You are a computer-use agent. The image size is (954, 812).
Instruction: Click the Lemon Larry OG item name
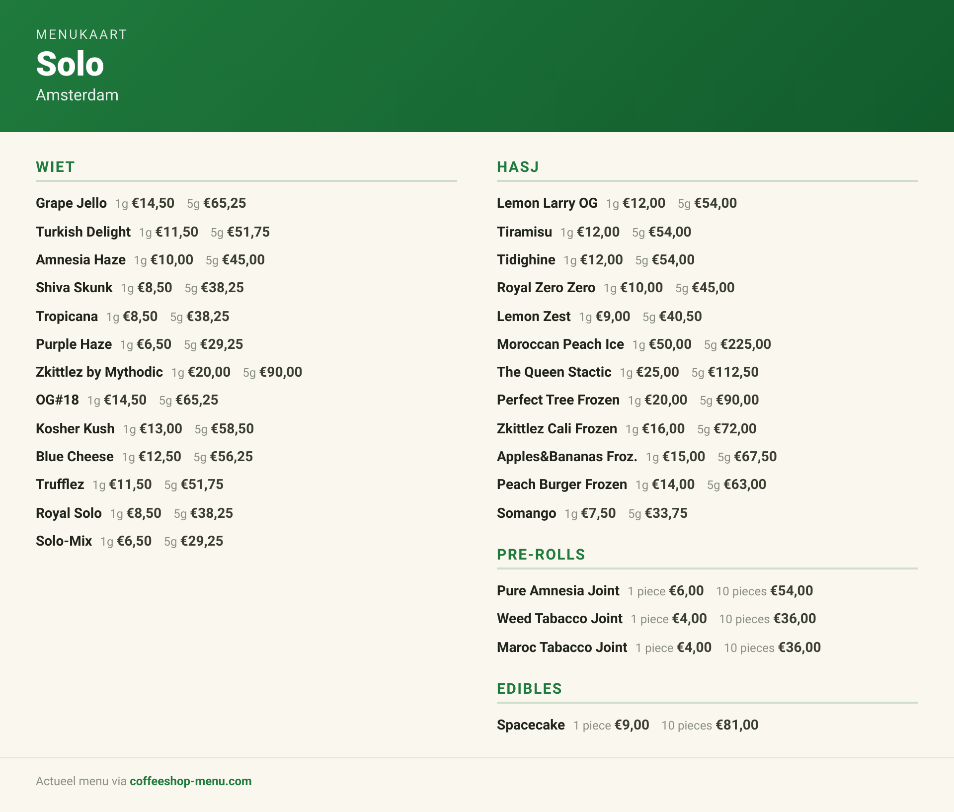pos(547,203)
